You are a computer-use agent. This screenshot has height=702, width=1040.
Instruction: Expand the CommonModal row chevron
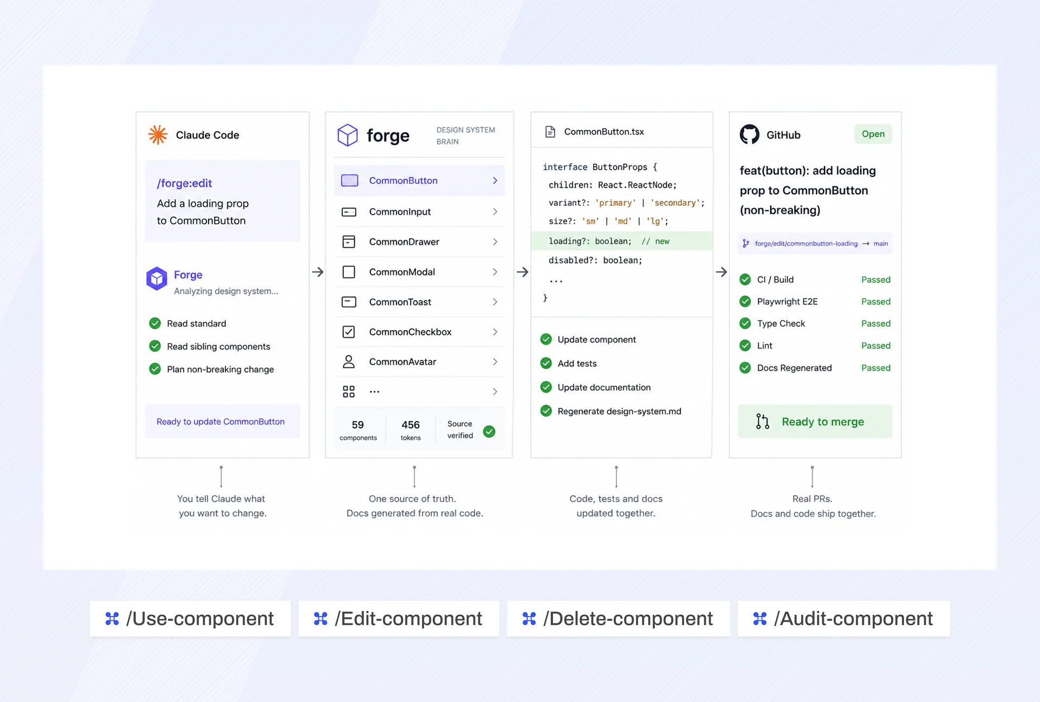[495, 272]
